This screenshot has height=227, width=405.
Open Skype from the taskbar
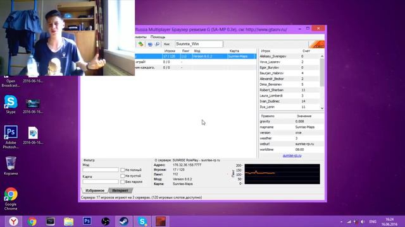[x=142, y=221]
